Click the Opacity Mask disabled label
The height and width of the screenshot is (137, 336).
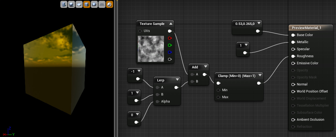(307, 77)
